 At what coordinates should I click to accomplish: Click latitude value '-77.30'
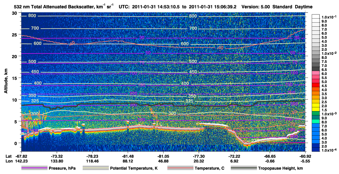[x=198, y=156]
